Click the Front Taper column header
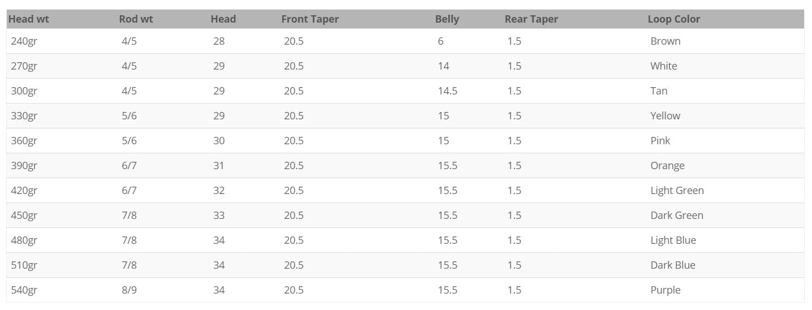 click(310, 19)
